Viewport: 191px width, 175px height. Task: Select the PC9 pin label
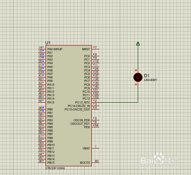(87, 88)
